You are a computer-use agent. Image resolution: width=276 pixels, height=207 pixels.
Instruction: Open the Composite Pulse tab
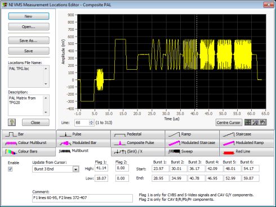(138, 143)
